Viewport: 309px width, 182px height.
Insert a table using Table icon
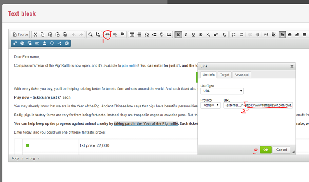tap(132, 35)
